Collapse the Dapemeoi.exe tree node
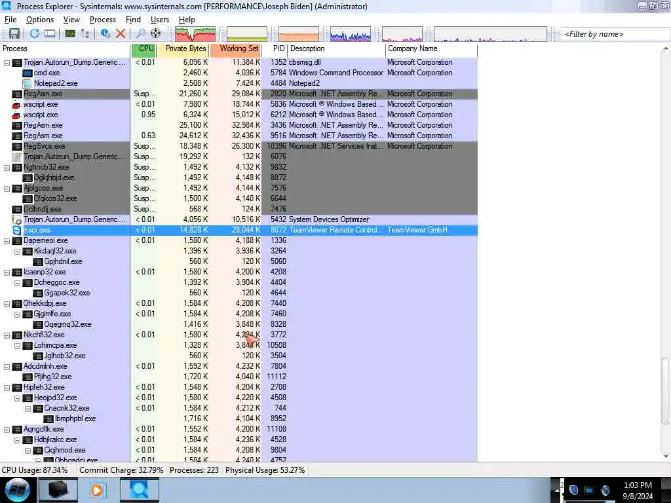 pos(7,241)
